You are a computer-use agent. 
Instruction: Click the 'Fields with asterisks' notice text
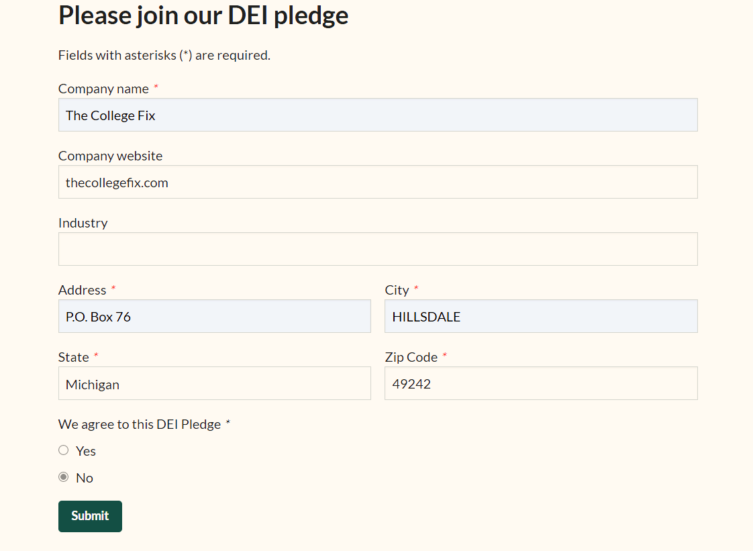[x=164, y=55]
